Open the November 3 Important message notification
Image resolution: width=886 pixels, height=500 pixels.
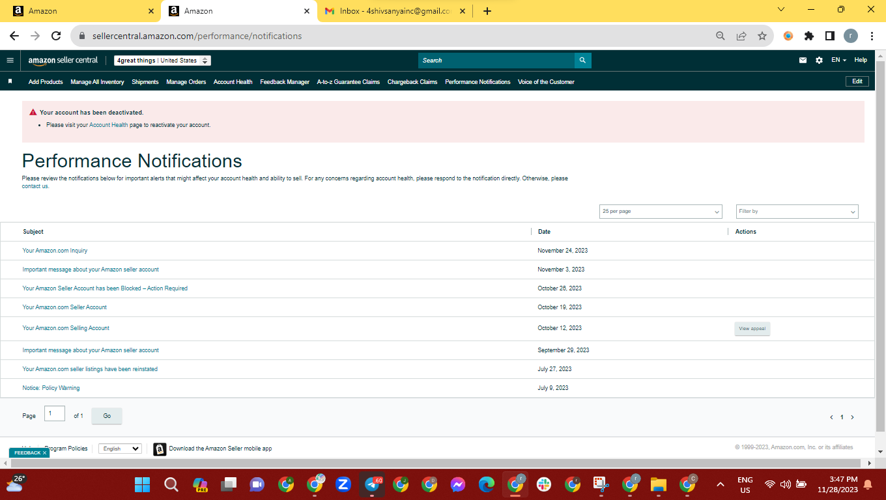pyautogui.click(x=91, y=270)
